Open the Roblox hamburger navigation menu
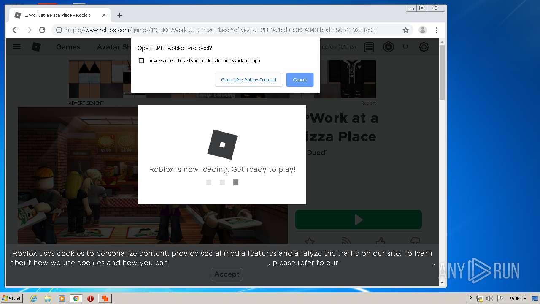The image size is (540, 304). 17,47
